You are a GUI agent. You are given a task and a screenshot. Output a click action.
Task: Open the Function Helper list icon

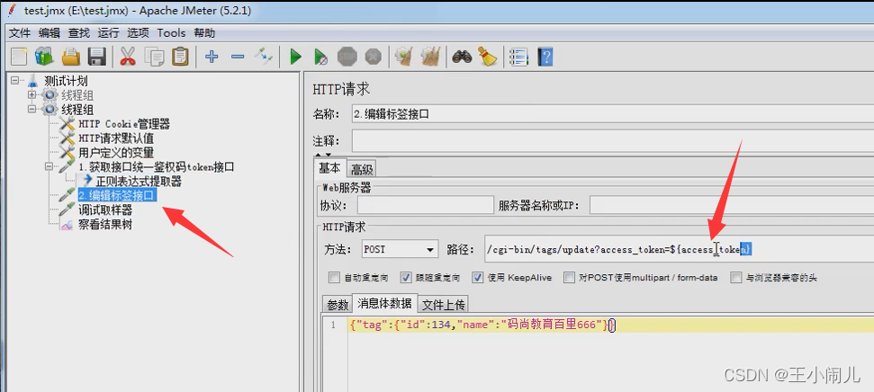(518, 57)
